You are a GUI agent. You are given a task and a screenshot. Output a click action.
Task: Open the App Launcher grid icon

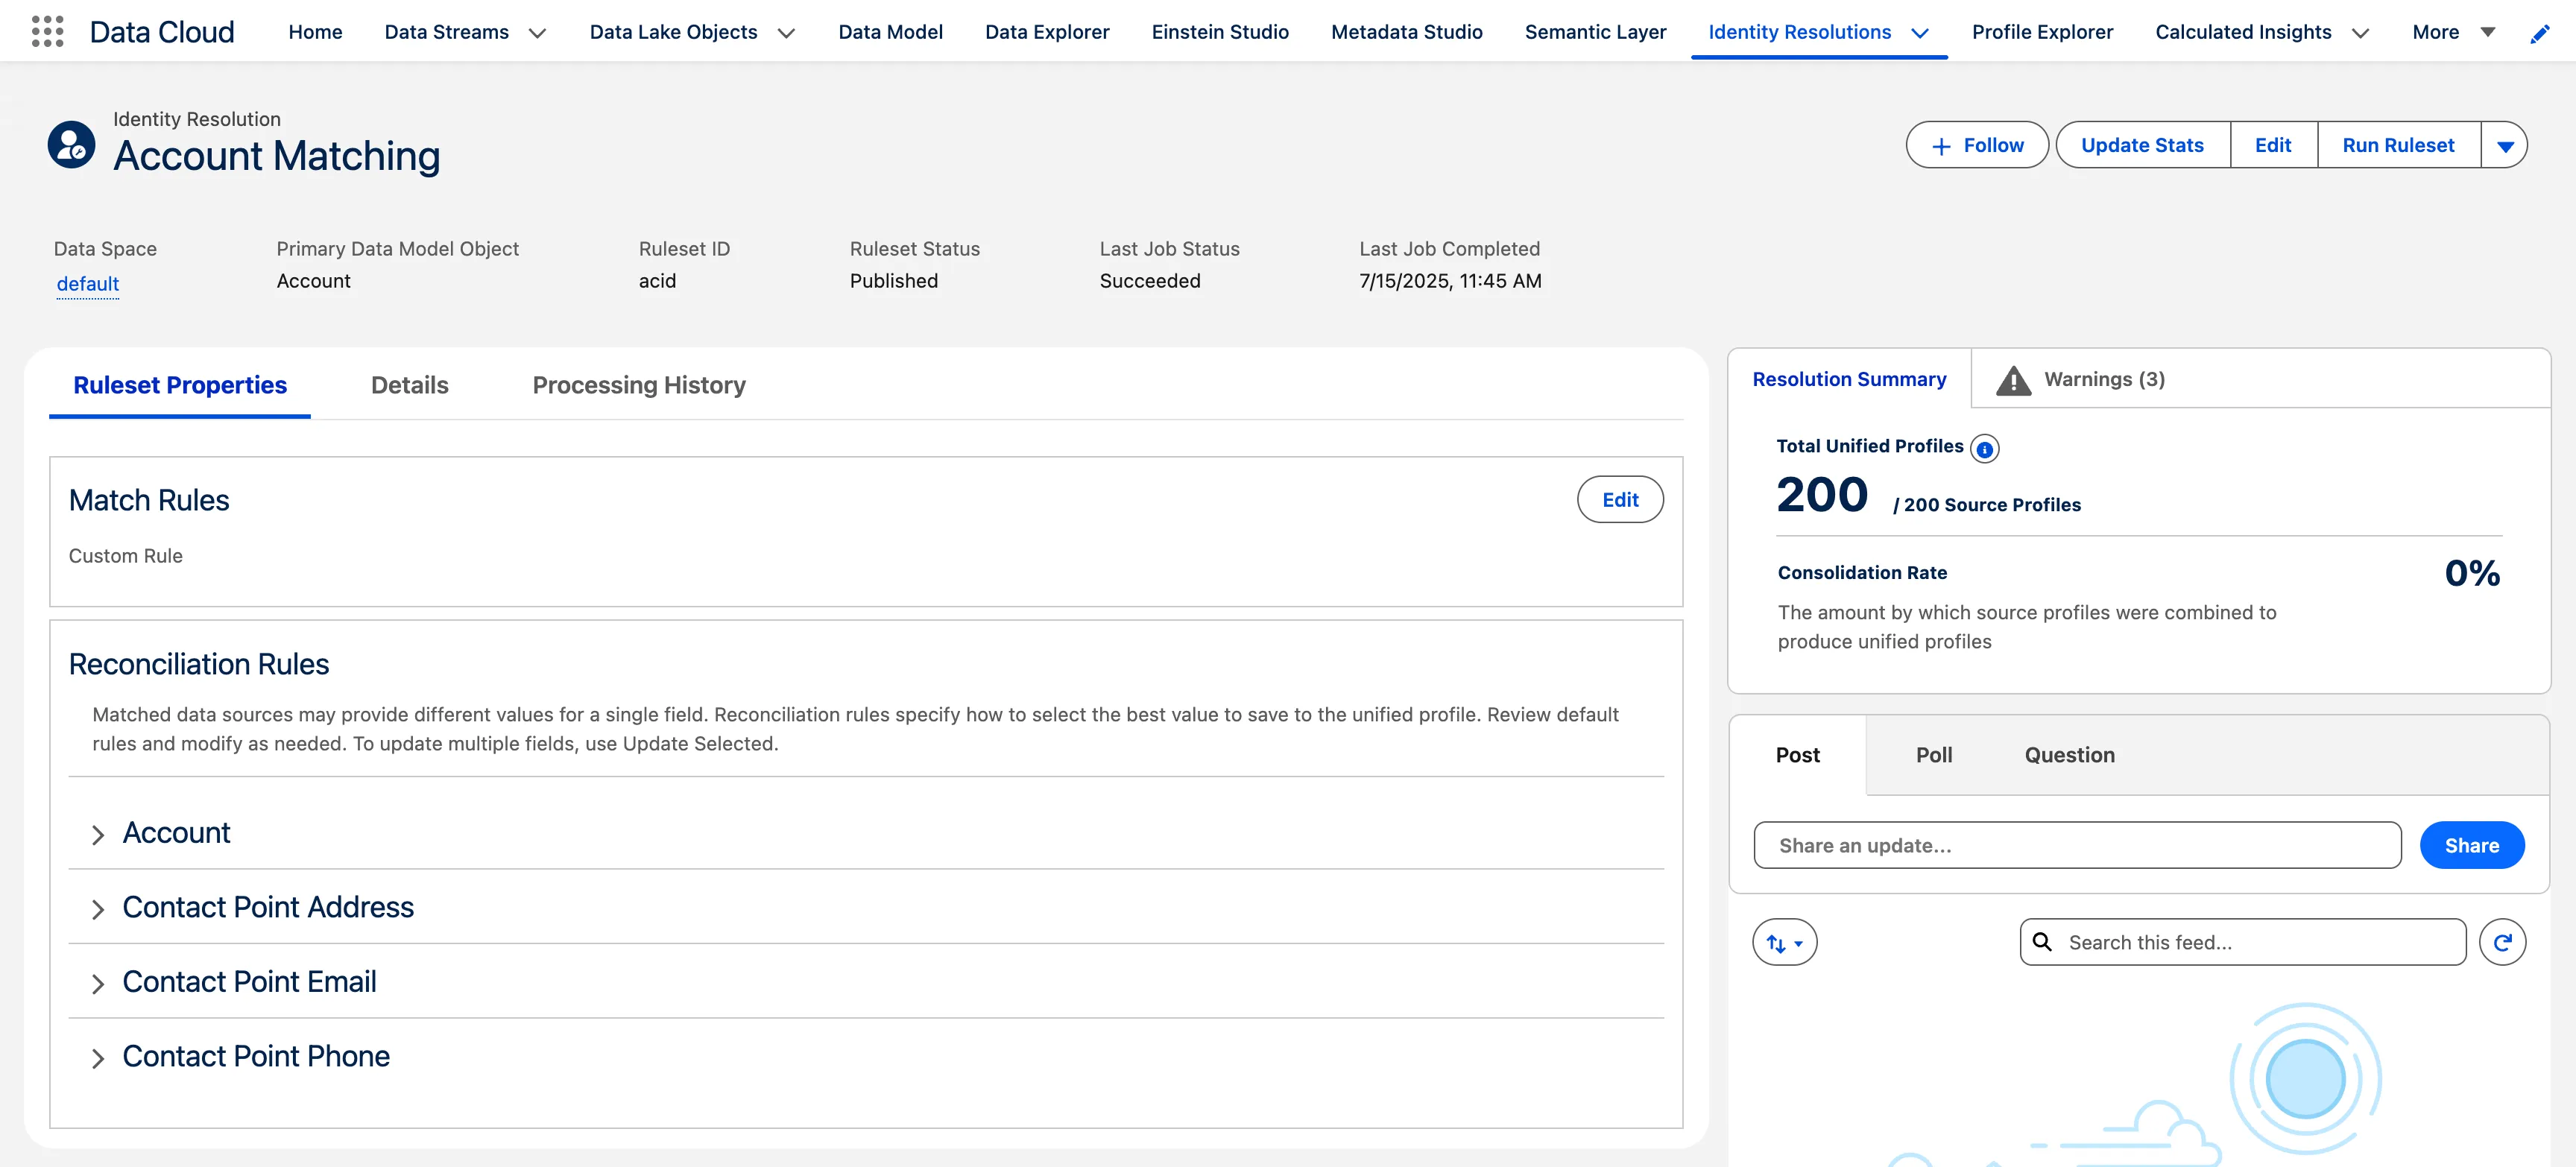[x=47, y=32]
